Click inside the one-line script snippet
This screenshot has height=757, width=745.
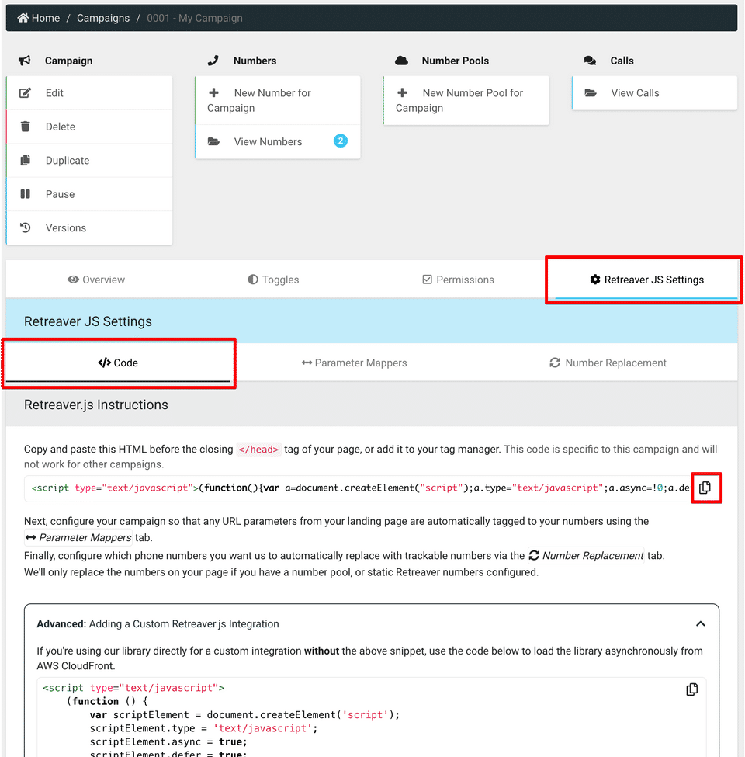tap(359, 488)
